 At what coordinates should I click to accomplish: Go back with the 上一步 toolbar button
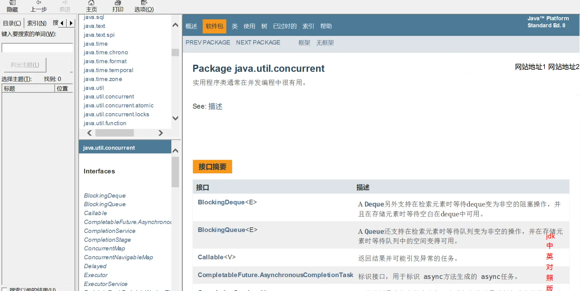39,6
